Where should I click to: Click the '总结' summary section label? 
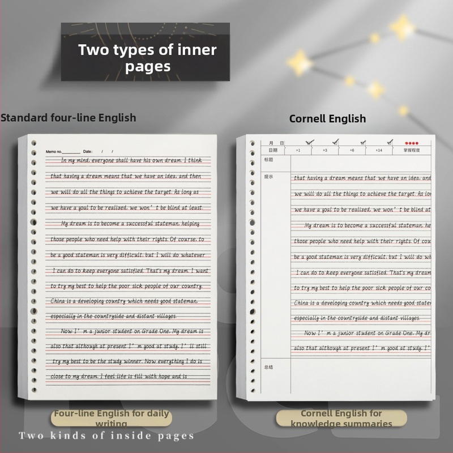[268, 367]
